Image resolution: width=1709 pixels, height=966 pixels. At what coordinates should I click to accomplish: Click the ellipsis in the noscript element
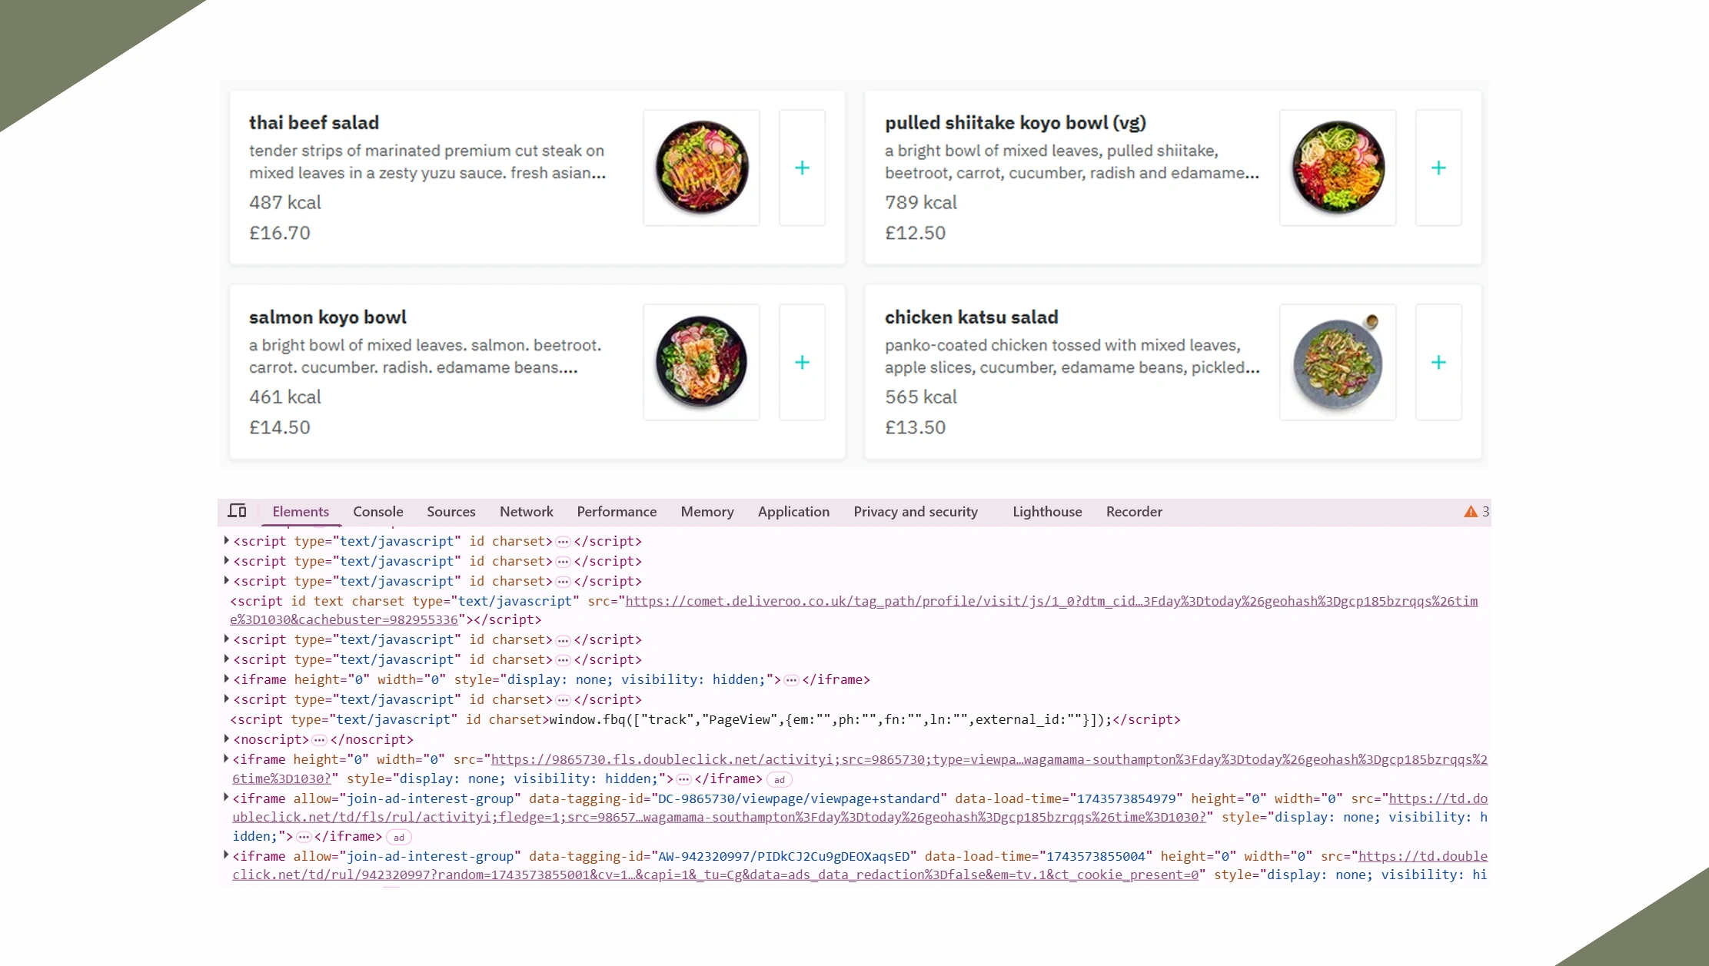point(319,740)
